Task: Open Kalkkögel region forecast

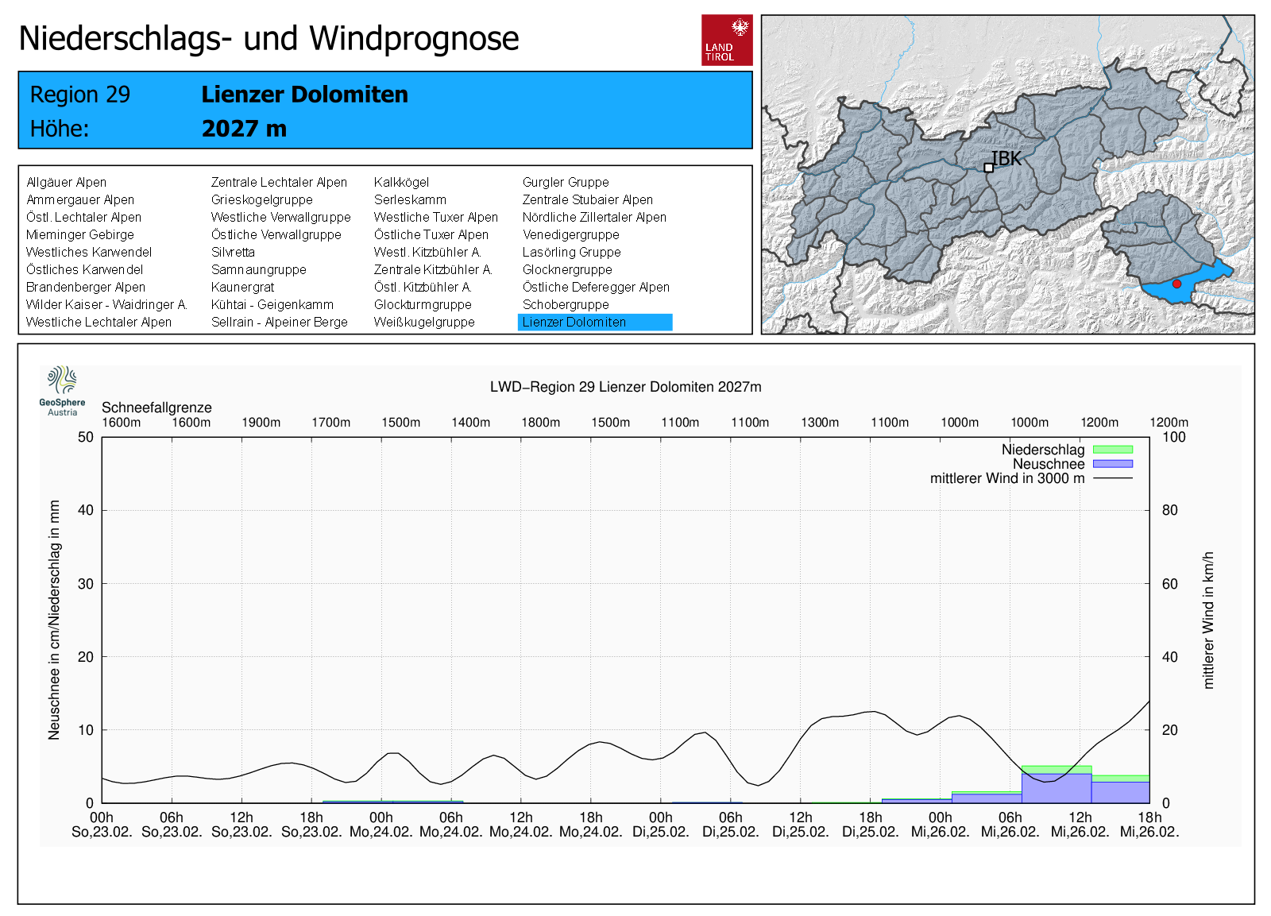Action: pyautogui.click(x=401, y=182)
